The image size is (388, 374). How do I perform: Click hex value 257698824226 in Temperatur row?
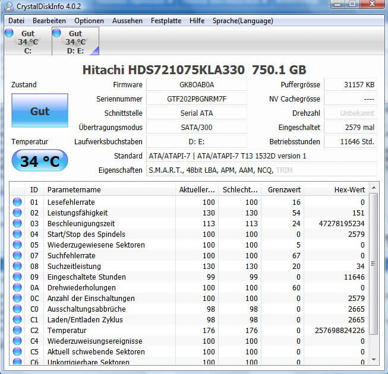click(x=340, y=330)
